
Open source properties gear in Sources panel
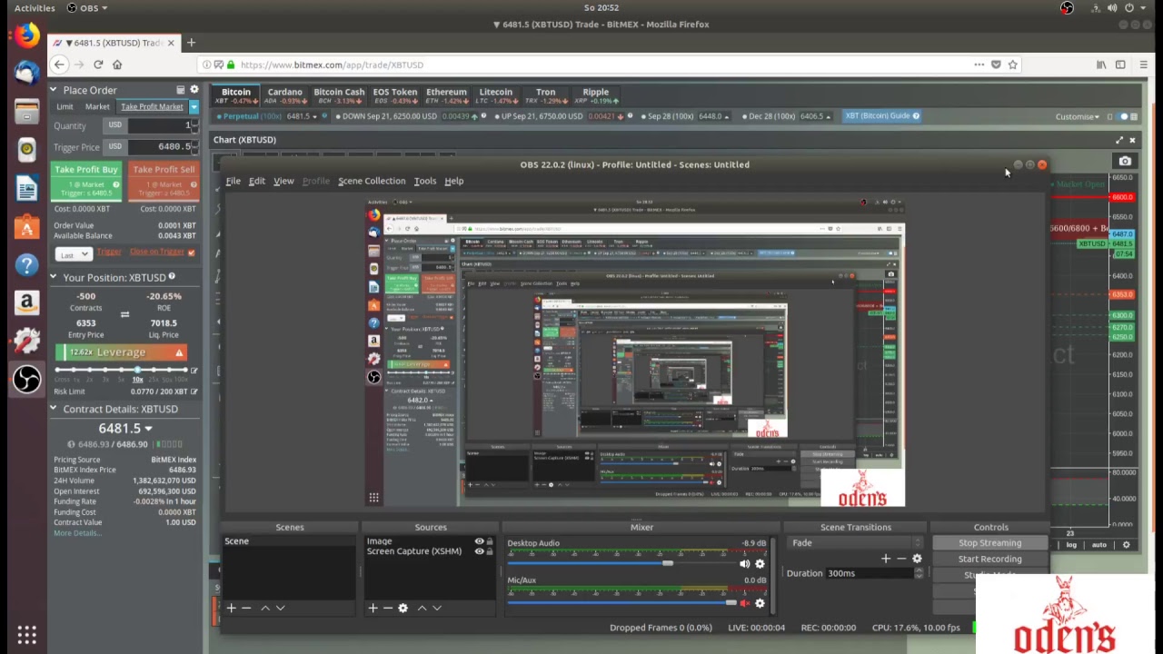[403, 608]
